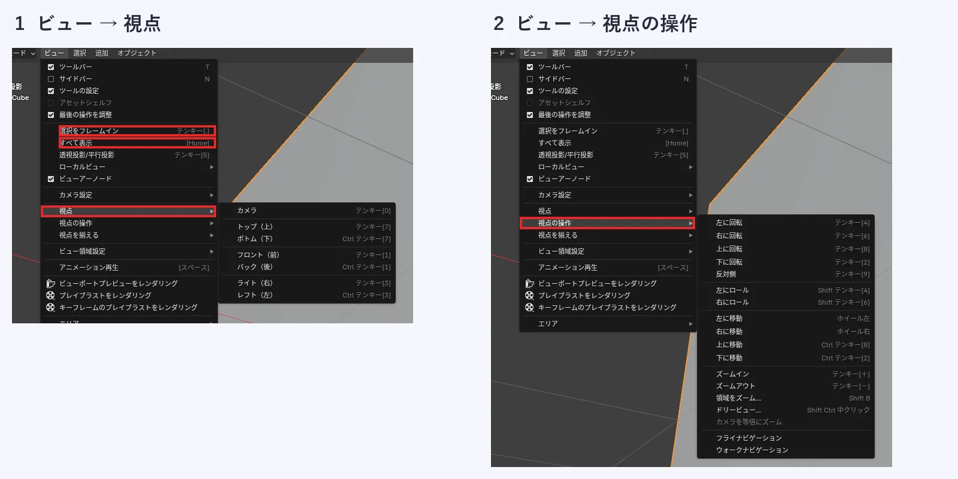
Task: Click the playblast render reel icon in screenshot 1
Action: pos(51,295)
